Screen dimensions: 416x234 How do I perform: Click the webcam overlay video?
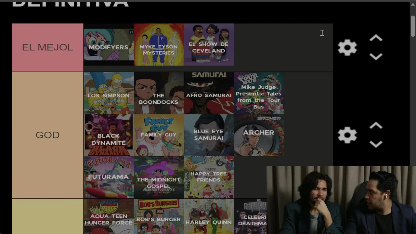341,200
